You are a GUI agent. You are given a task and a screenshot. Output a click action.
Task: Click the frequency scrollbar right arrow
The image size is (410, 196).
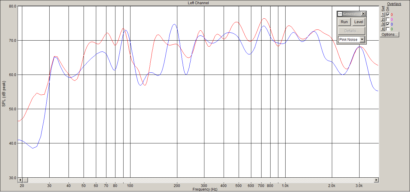click(x=376, y=180)
